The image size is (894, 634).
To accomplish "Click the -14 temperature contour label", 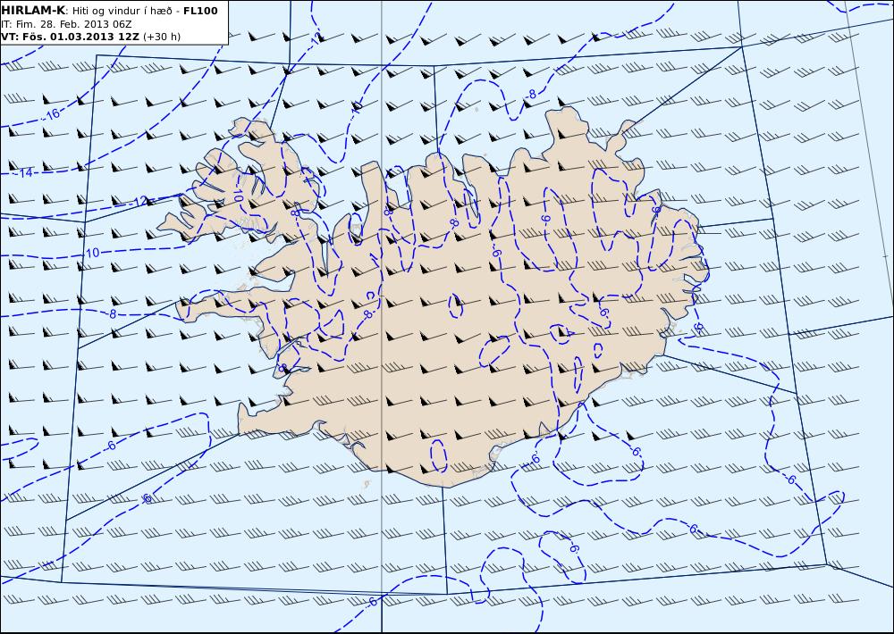I will [x=24, y=172].
